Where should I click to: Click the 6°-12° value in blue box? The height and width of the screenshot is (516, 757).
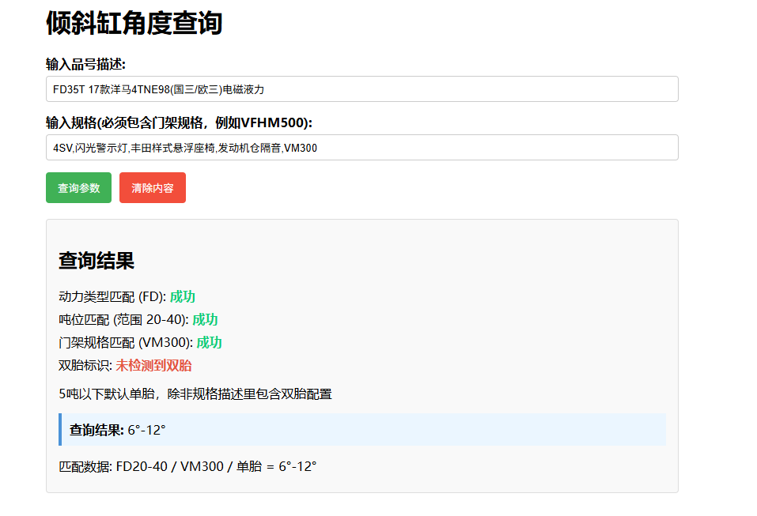(x=146, y=430)
